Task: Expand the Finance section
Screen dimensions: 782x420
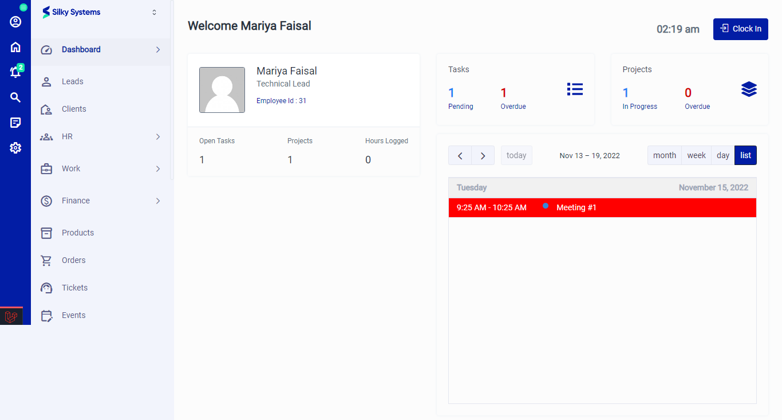Action: [101, 201]
